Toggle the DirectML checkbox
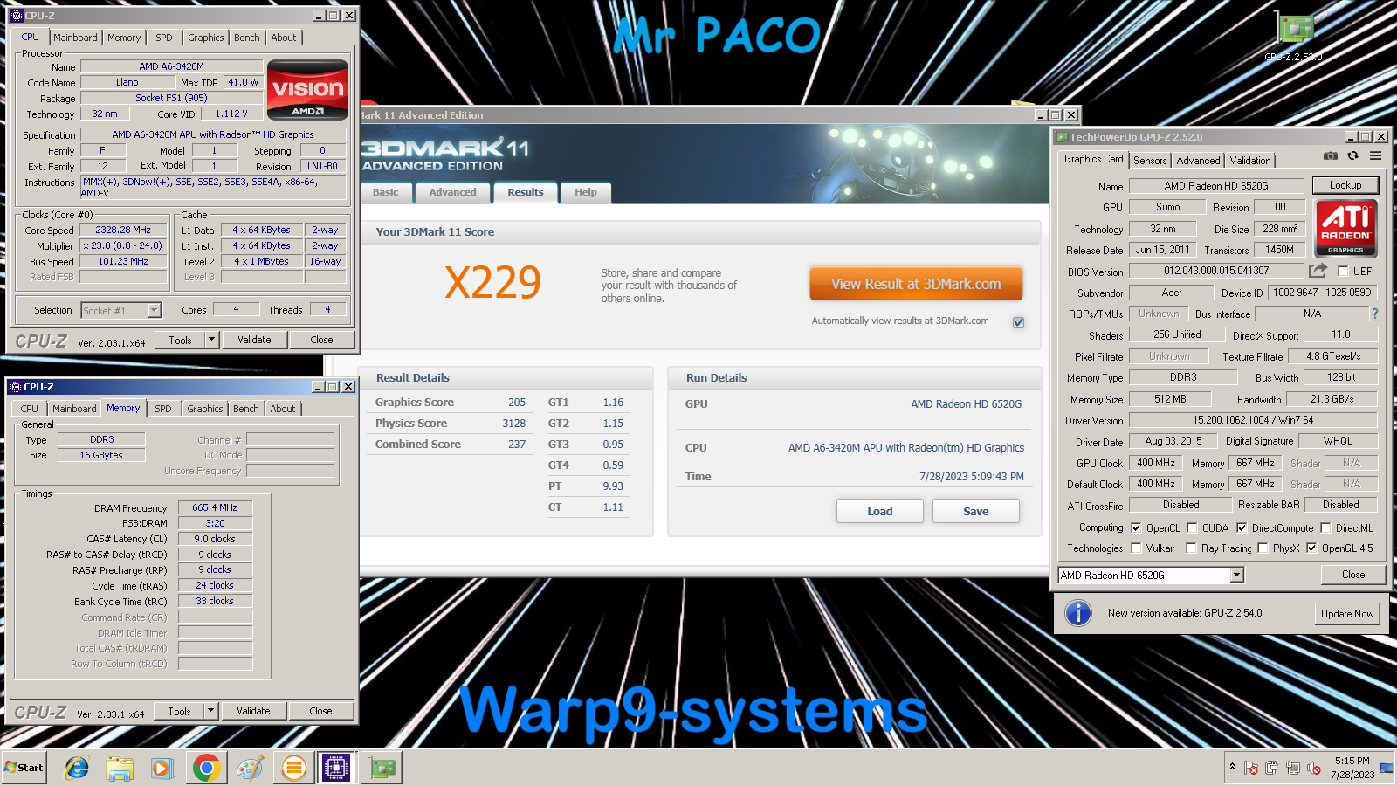 click(1325, 527)
